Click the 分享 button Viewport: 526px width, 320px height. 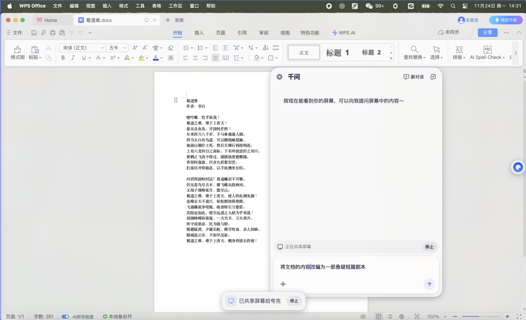point(489,33)
